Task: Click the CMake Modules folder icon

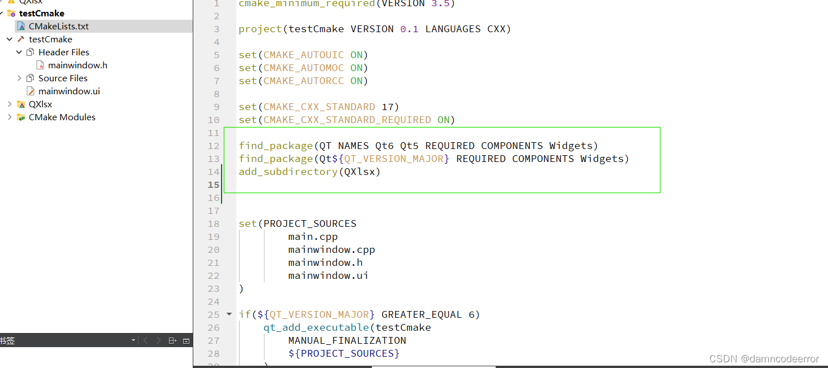Action: [22, 117]
